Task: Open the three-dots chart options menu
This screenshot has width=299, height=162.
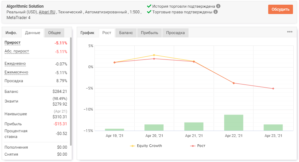Action: tap(290, 32)
